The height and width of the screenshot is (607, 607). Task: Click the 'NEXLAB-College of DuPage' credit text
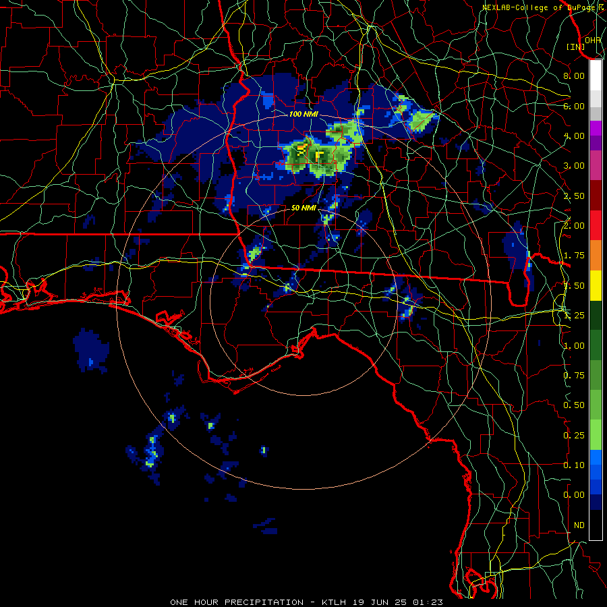pyautogui.click(x=540, y=7)
